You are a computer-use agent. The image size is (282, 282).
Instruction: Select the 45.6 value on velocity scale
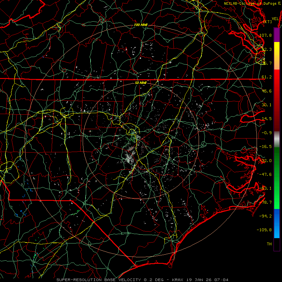pyautogui.click(x=267, y=91)
